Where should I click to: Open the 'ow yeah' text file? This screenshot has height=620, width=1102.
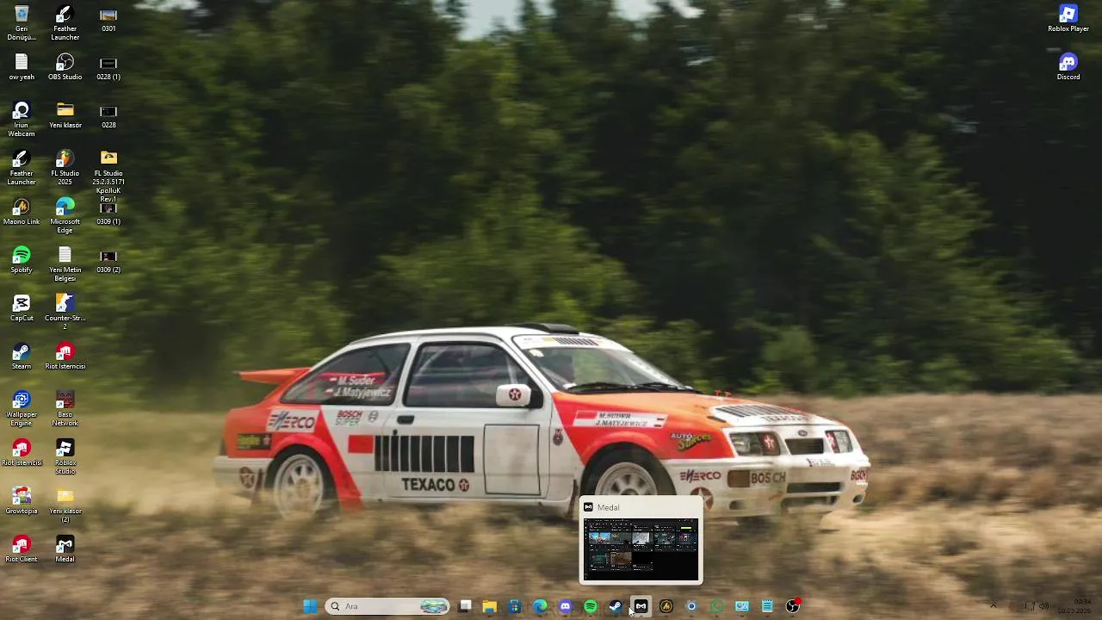coord(22,67)
